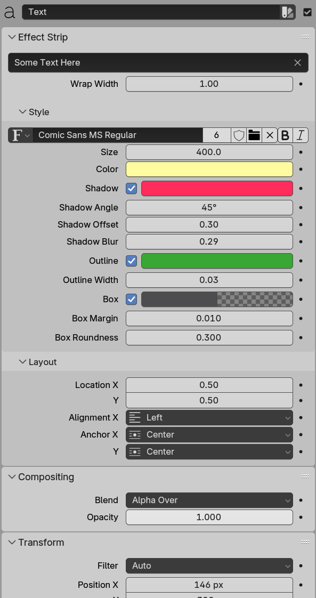Animate Outline with its keyframe dot
Viewport: 316px width, 598px height.
point(301,261)
